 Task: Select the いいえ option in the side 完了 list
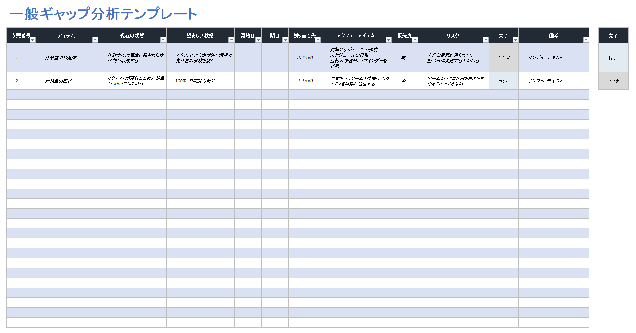(x=613, y=81)
